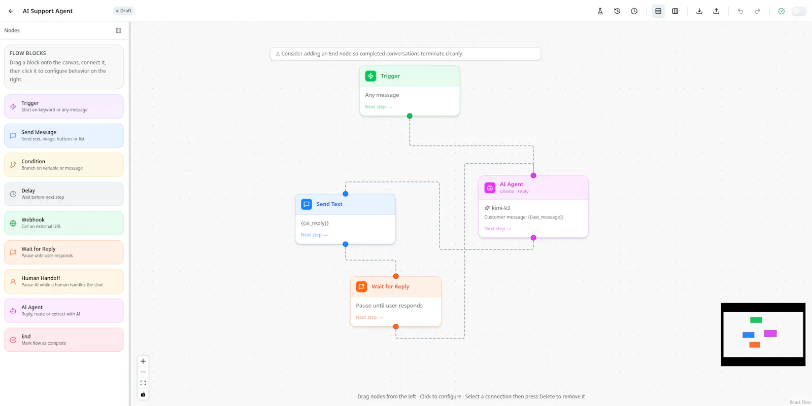Switch to vertical rows layout icon

pos(658,11)
